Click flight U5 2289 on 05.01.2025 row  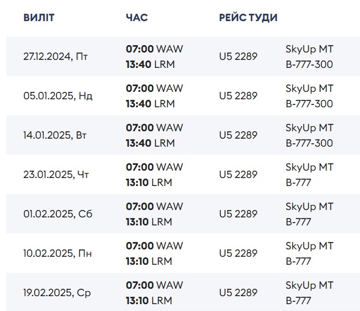click(x=238, y=96)
